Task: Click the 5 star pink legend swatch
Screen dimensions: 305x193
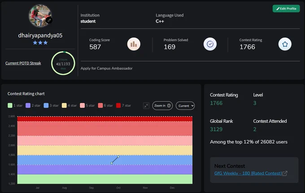Action: click(82, 105)
